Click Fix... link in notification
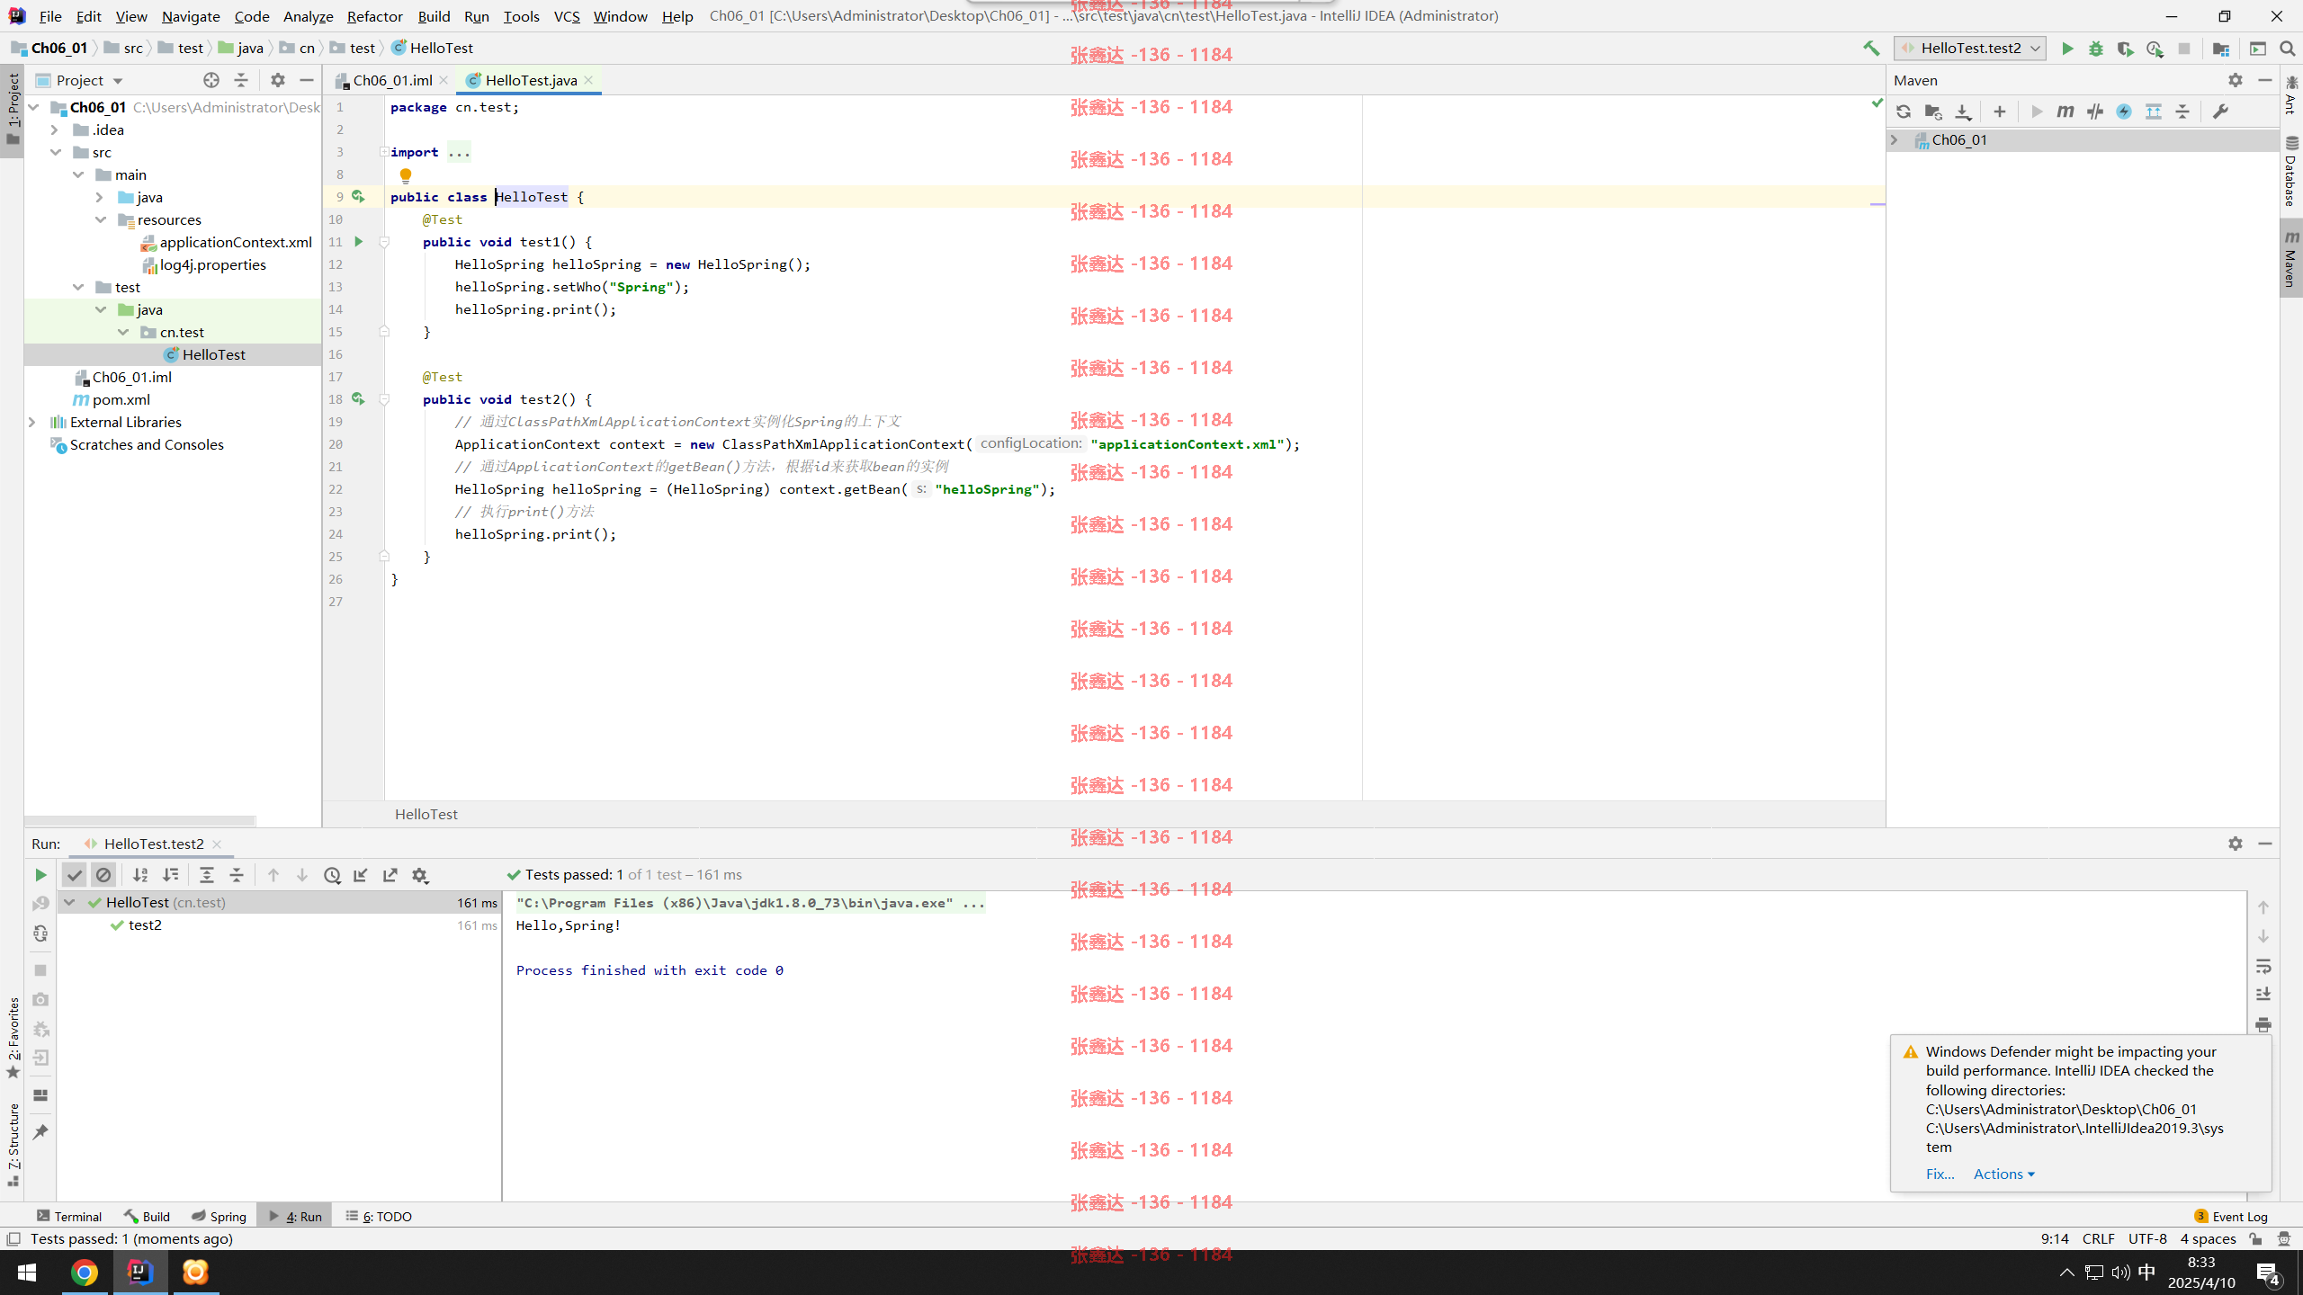 coord(1940,1174)
